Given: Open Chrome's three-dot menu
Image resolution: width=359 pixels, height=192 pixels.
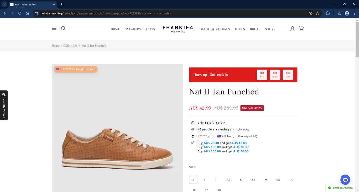Looking at the screenshot, I should (x=354, y=13).
